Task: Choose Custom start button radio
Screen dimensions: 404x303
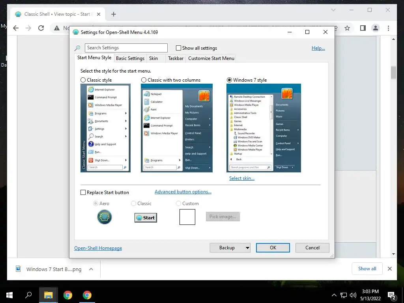Action: [x=178, y=204]
